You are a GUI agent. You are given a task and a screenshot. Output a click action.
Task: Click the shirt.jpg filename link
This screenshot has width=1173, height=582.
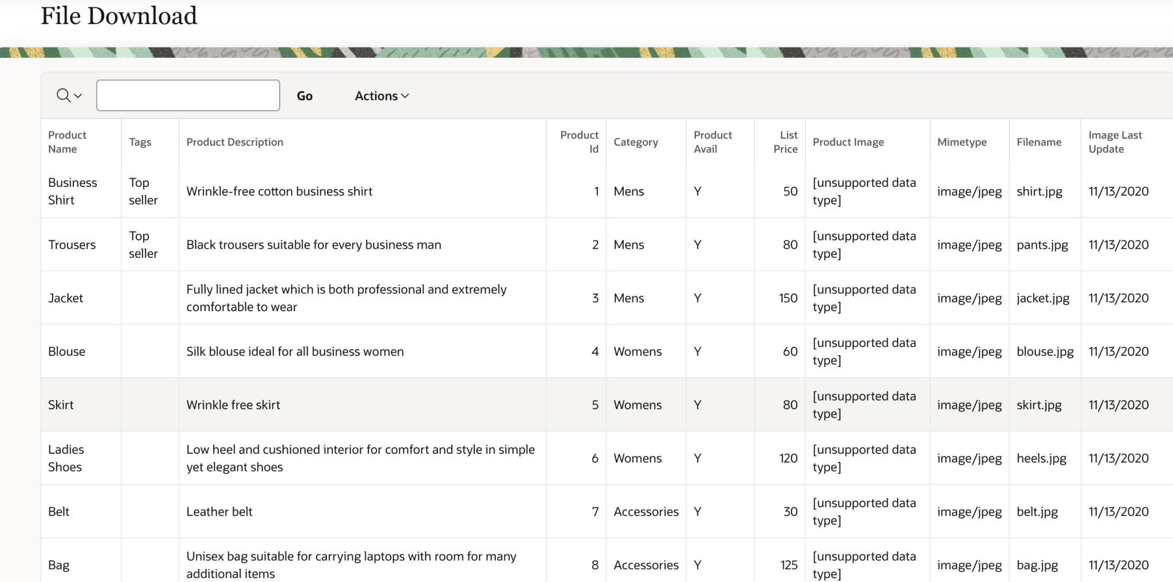click(x=1040, y=191)
